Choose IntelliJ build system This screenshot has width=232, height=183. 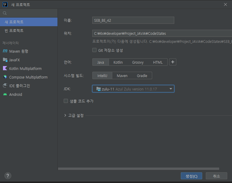[x=102, y=76]
